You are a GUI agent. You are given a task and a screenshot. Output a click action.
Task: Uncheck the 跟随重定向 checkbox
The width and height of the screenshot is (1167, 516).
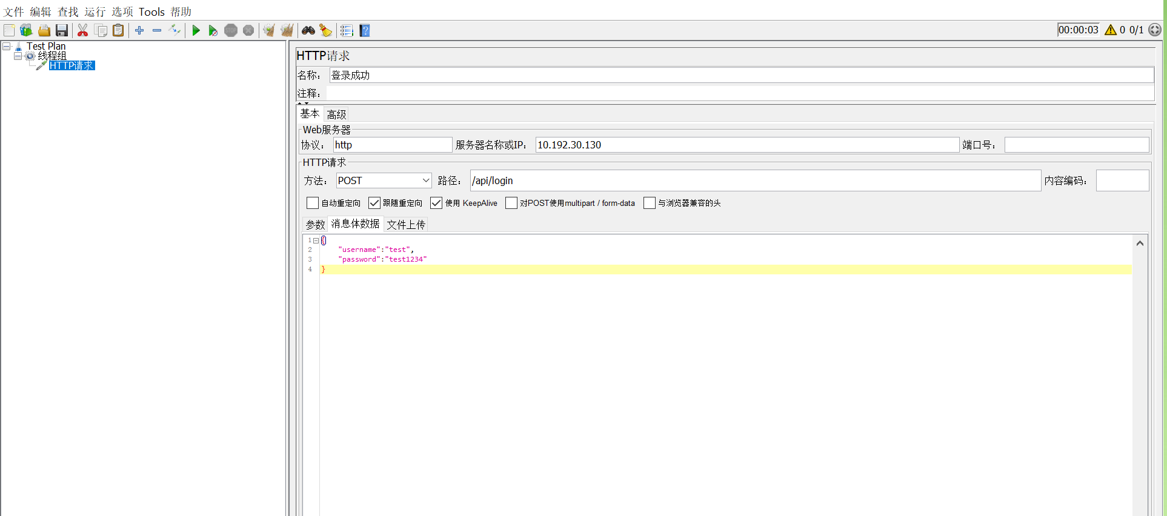pos(374,203)
